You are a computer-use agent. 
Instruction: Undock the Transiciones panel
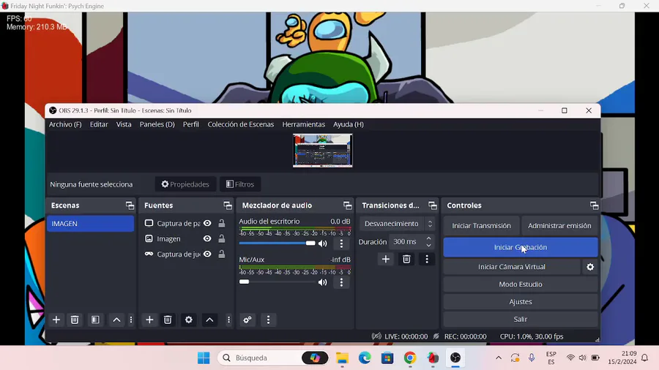433,205
